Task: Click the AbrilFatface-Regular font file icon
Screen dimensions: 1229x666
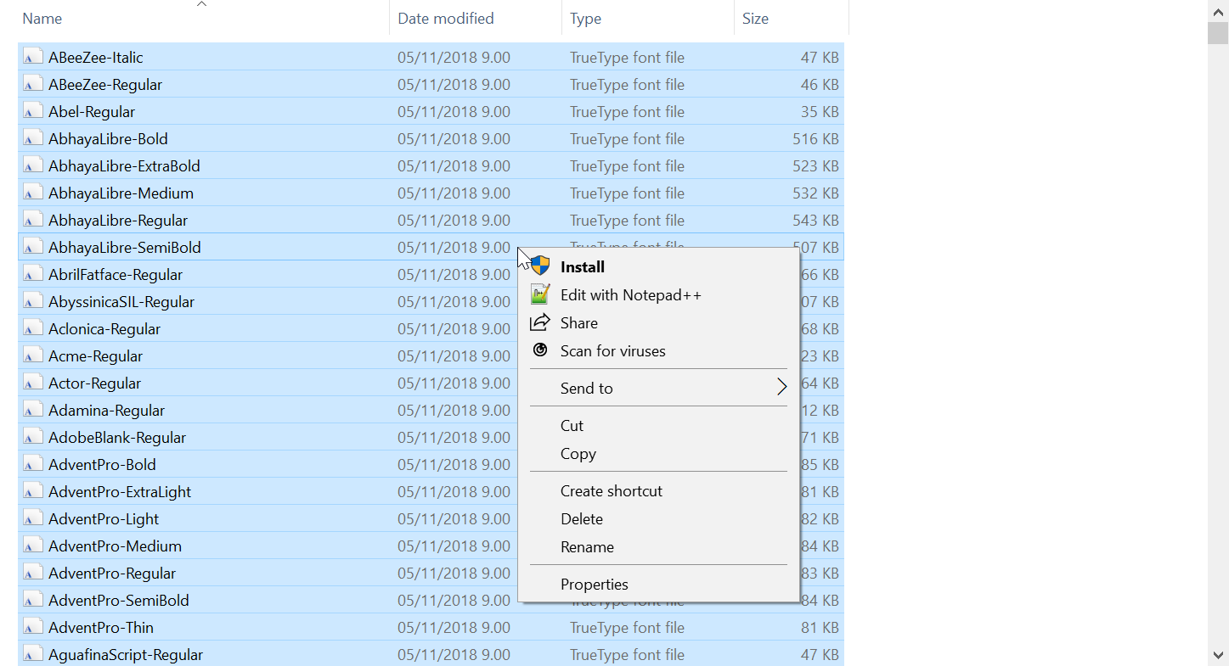Action: tap(33, 275)
